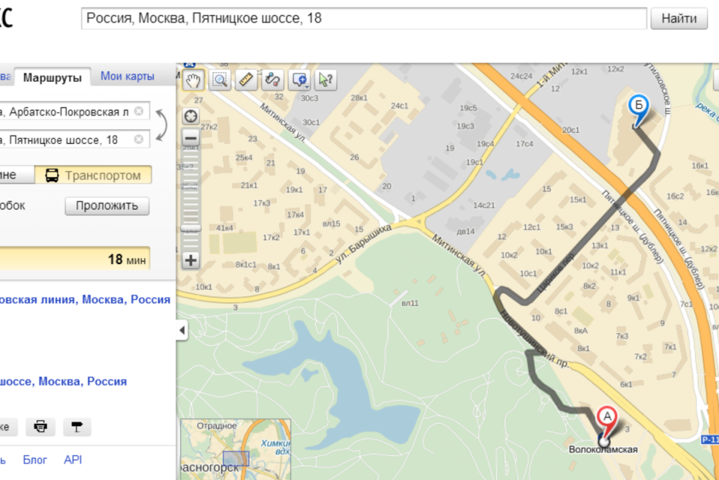Click building label 41к4
The height and width of the screenshot is (480, 719).
[225, 228]
